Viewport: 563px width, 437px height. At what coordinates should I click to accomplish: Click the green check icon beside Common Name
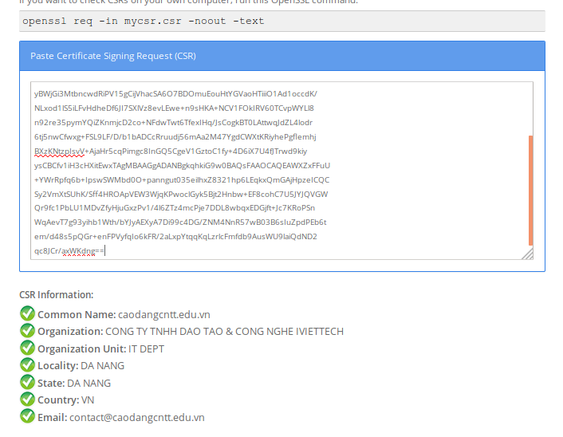point(27,313)
